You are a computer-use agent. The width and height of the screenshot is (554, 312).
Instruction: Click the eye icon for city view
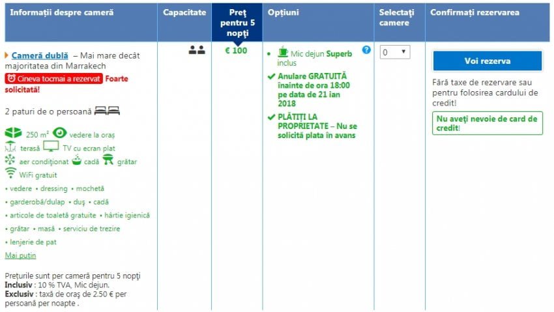click(60, 134)
